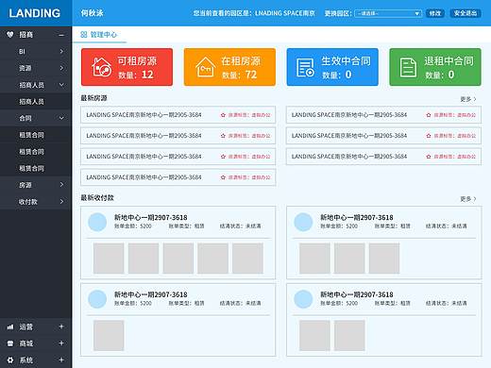The height and width of the screenshot is (368, 491).
Task: Click document icon in 生效中合同 card
Action: (x=305, y=67)
